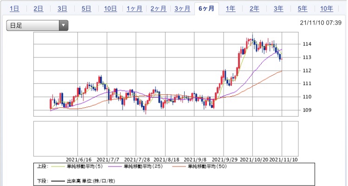Viewport: 348px width, 186px height.
Task: Click the 110 price axis label
Action: click(307, 97)
